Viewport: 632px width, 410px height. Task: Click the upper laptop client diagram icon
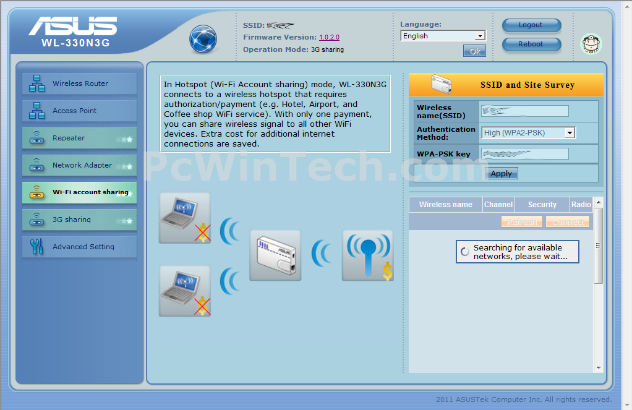point(185,218)
